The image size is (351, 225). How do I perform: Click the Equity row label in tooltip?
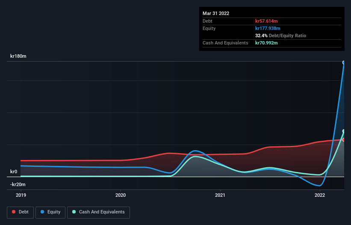(x=209, y=28)
